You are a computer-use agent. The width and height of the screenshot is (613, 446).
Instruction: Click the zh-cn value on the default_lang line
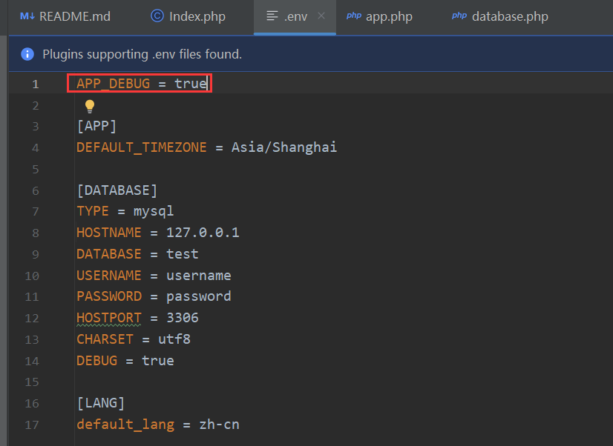pos(220,424)
